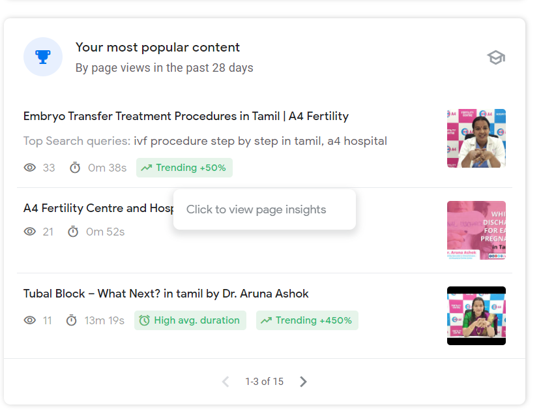Click the eye icon showing 11 views
541x413 pixels.
click(x=30, y=320)
